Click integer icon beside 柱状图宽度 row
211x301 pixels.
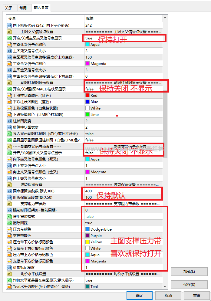(9, 121)
